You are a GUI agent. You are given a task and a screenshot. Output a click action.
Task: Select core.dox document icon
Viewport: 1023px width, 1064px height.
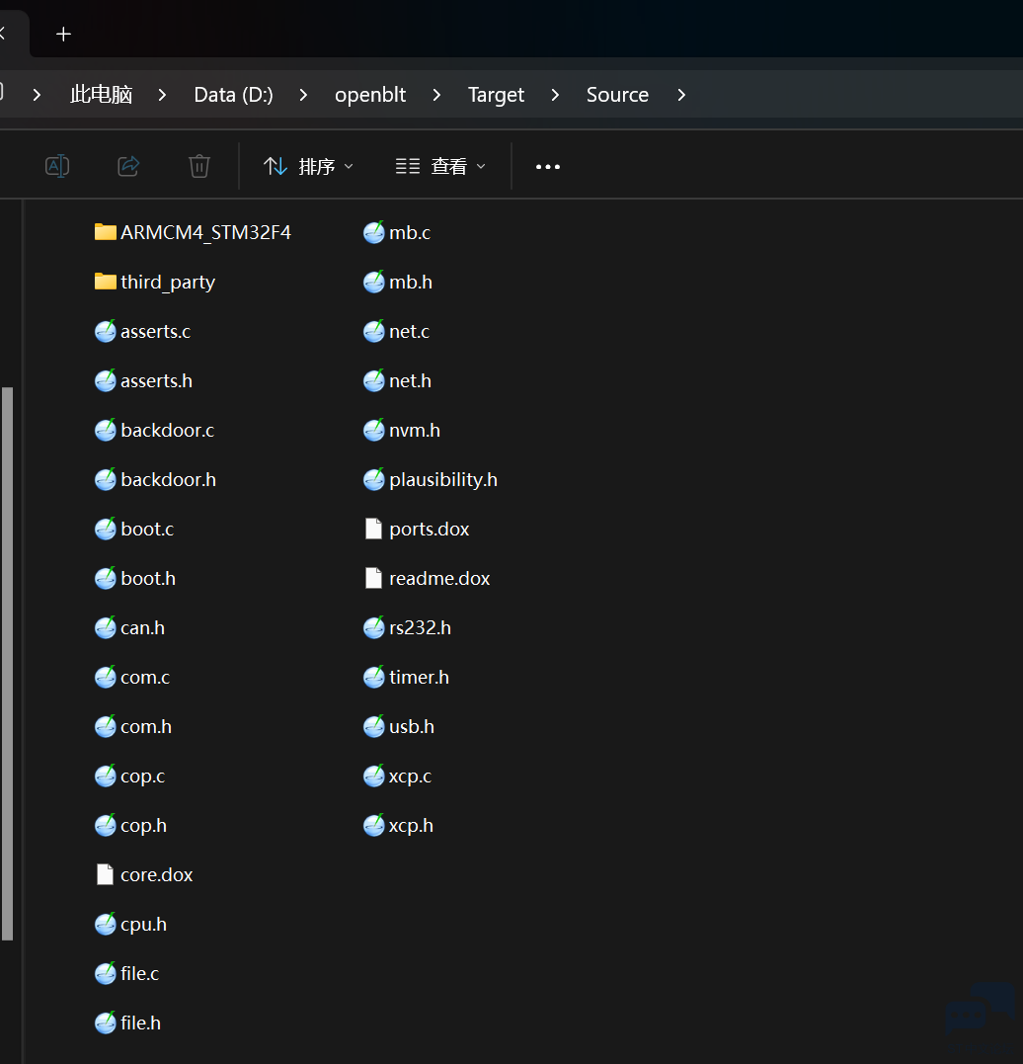pyautogui.click(x=105, y=874)
